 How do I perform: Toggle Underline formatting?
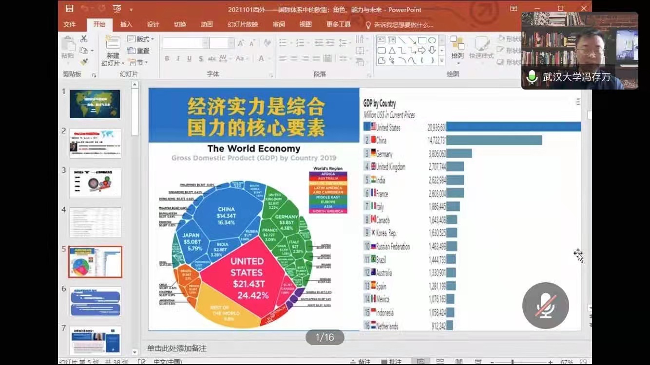coord(189,58)
